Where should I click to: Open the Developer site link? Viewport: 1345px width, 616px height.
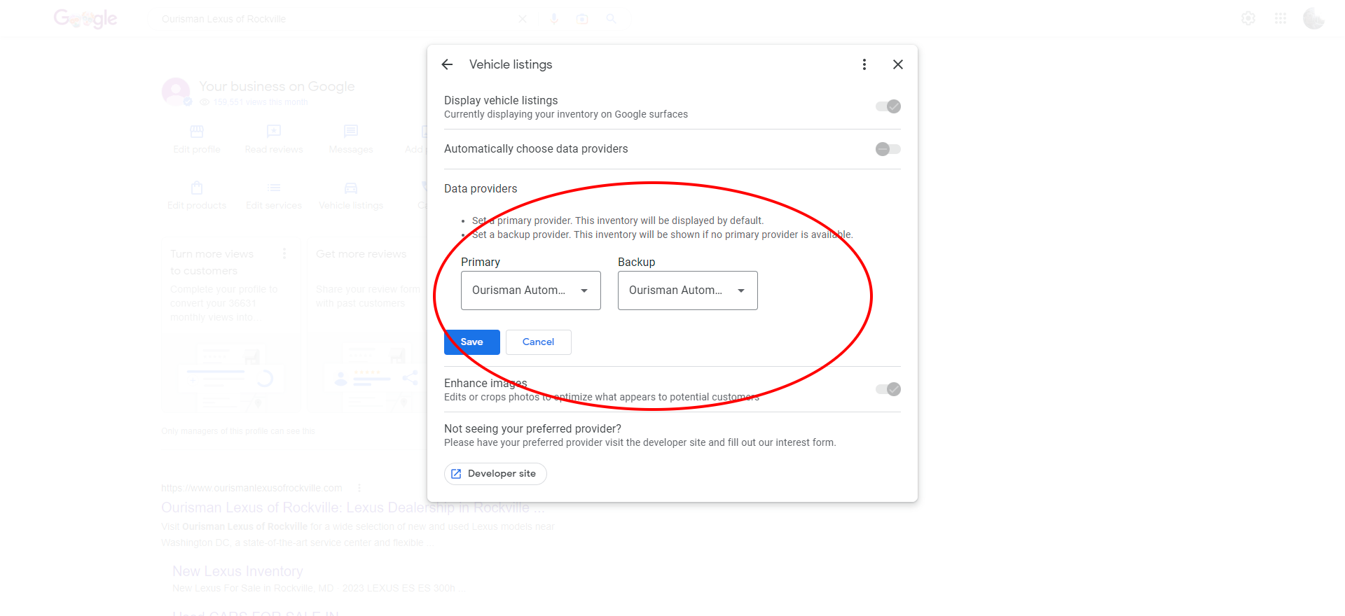[495, 474]
